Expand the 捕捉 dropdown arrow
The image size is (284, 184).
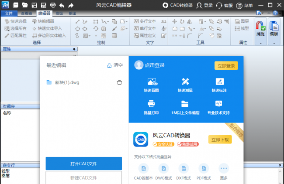click(x=261, y=43)
